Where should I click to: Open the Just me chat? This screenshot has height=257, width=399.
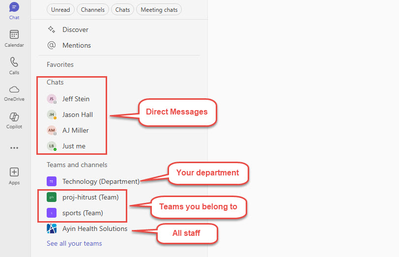click(x=74, y=146)
